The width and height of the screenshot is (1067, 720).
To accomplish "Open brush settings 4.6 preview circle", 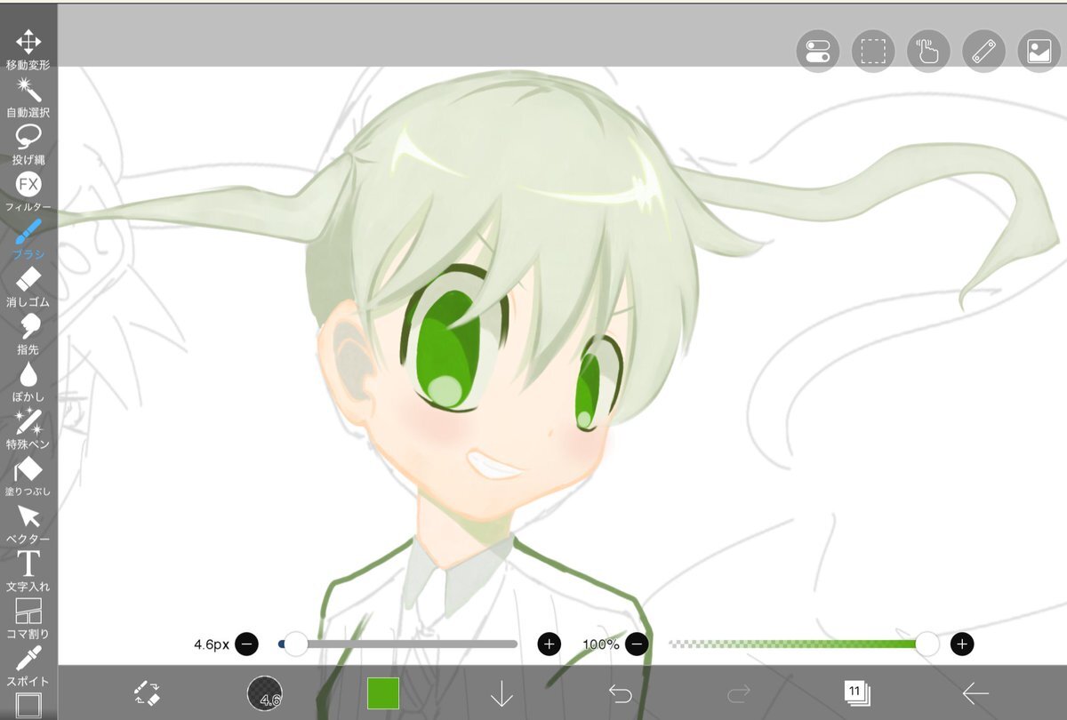I will [x=265, y=693].
